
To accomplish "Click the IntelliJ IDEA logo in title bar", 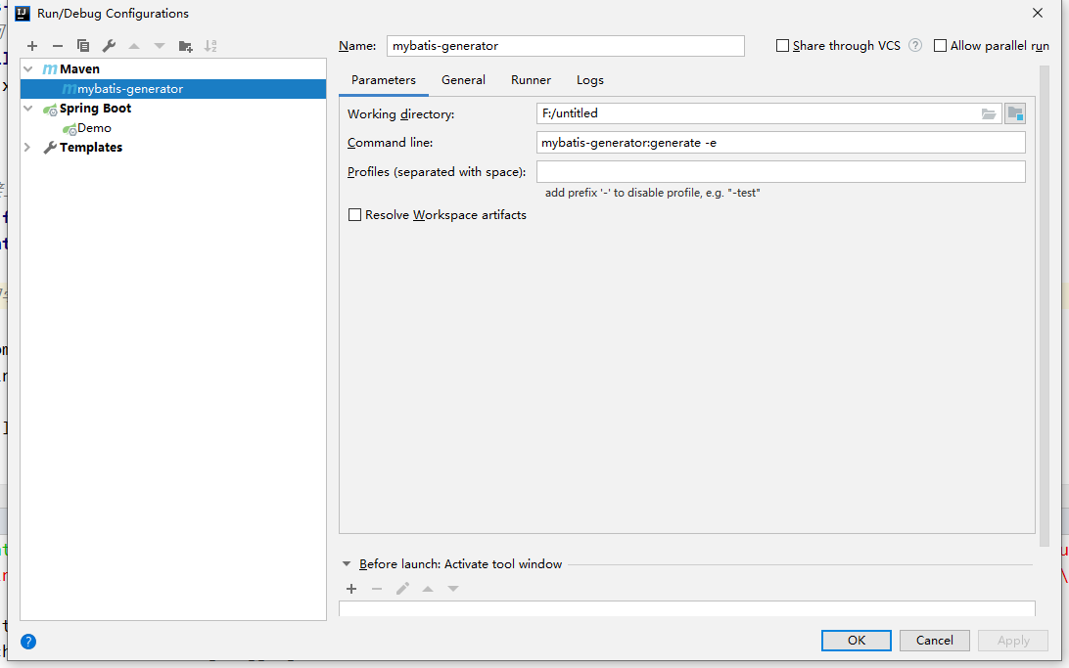I will pos(23,13).
